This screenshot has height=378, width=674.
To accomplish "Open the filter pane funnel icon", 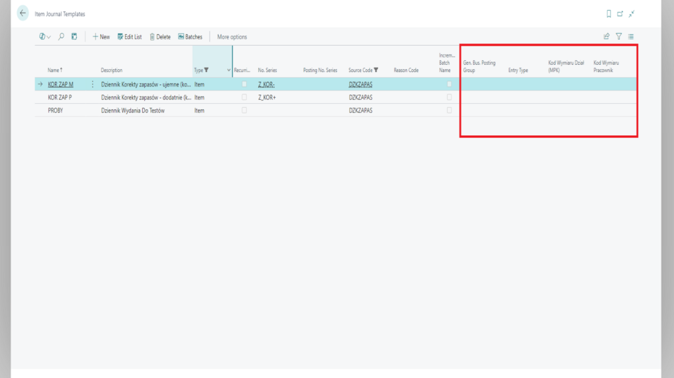I will point(619,37).
